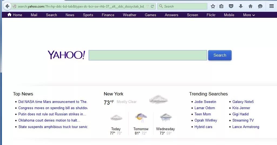Screen dimensions: 277x145
Task: Click the URL address bar
Action: click(81, 6)
